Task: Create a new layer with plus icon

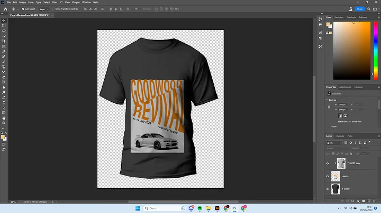Action: [369, 201]
